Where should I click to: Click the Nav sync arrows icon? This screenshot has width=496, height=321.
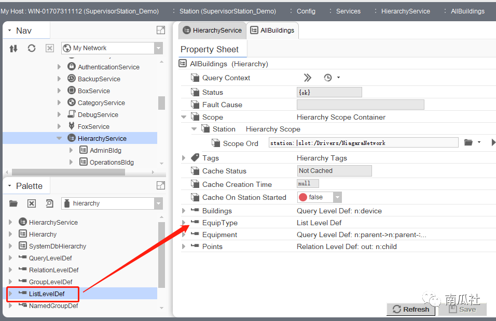13,48
